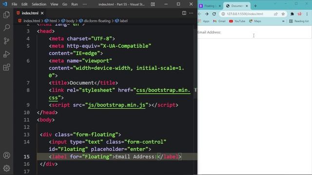Open the Edit menu
The height and width of the screenshot is (175, 312).
[x=24, y=4]
